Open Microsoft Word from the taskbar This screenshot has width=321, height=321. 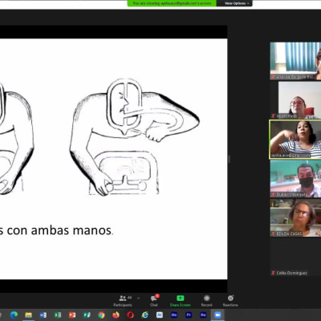pyautogui.click(x=43, y=315)
